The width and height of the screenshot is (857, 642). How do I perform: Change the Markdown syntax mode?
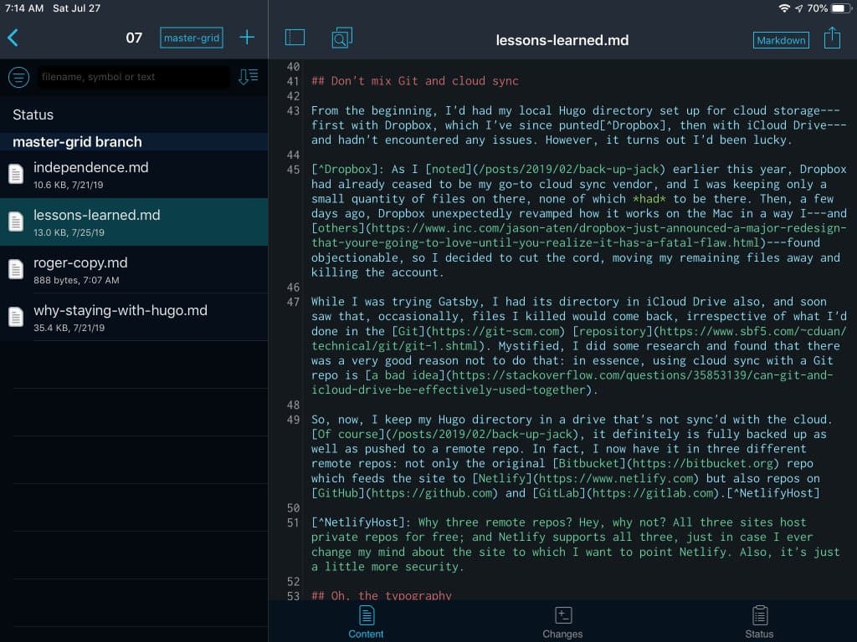781,40
